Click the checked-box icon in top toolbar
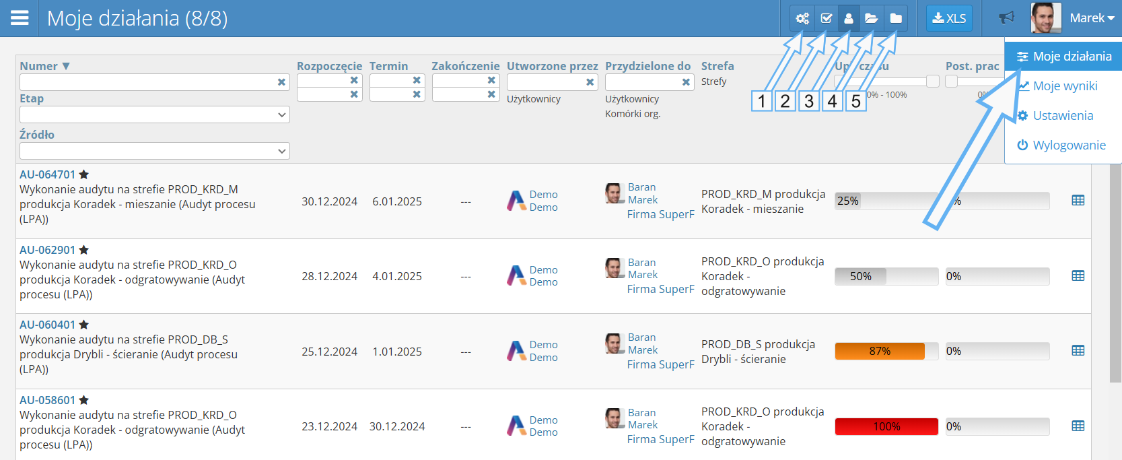This screenshot has height=460, width=1122. tap(827, 18)
